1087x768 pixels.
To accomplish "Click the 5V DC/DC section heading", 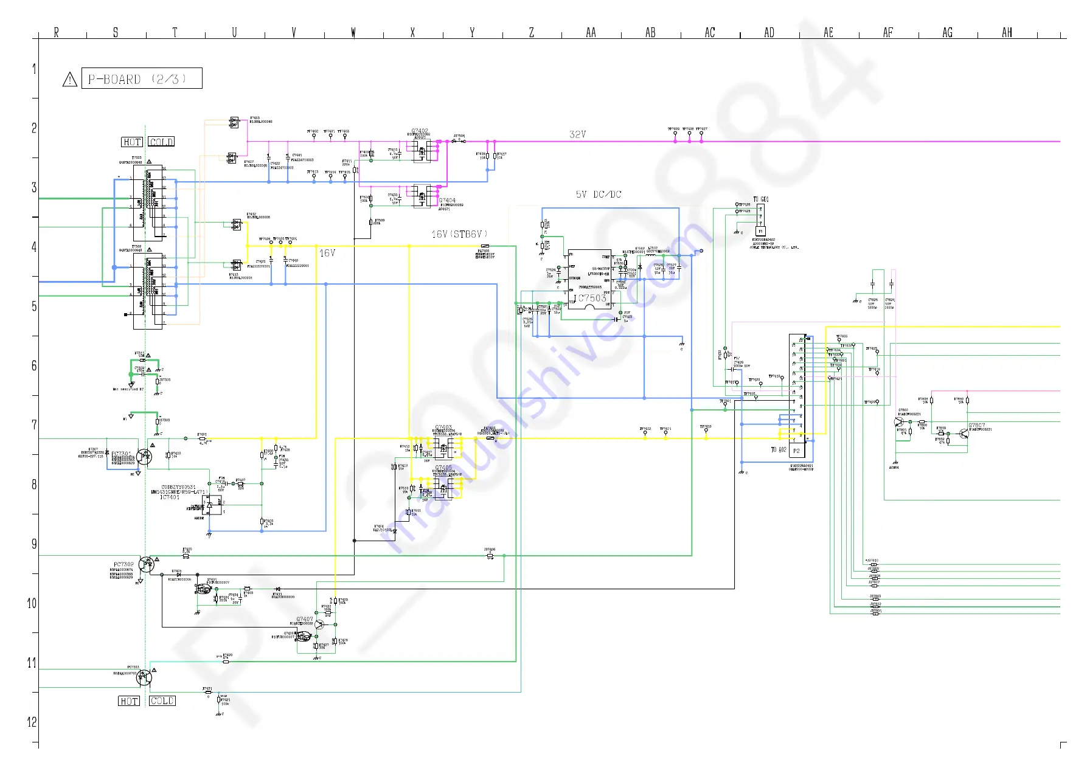I will tap(599, 195).
